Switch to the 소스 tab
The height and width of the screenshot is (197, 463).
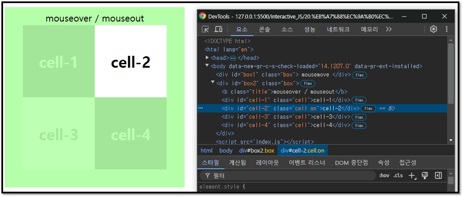[x=287, y=29]
